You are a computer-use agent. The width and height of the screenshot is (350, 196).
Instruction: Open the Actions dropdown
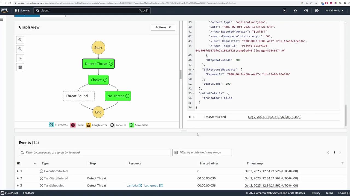tap(163, 27)
